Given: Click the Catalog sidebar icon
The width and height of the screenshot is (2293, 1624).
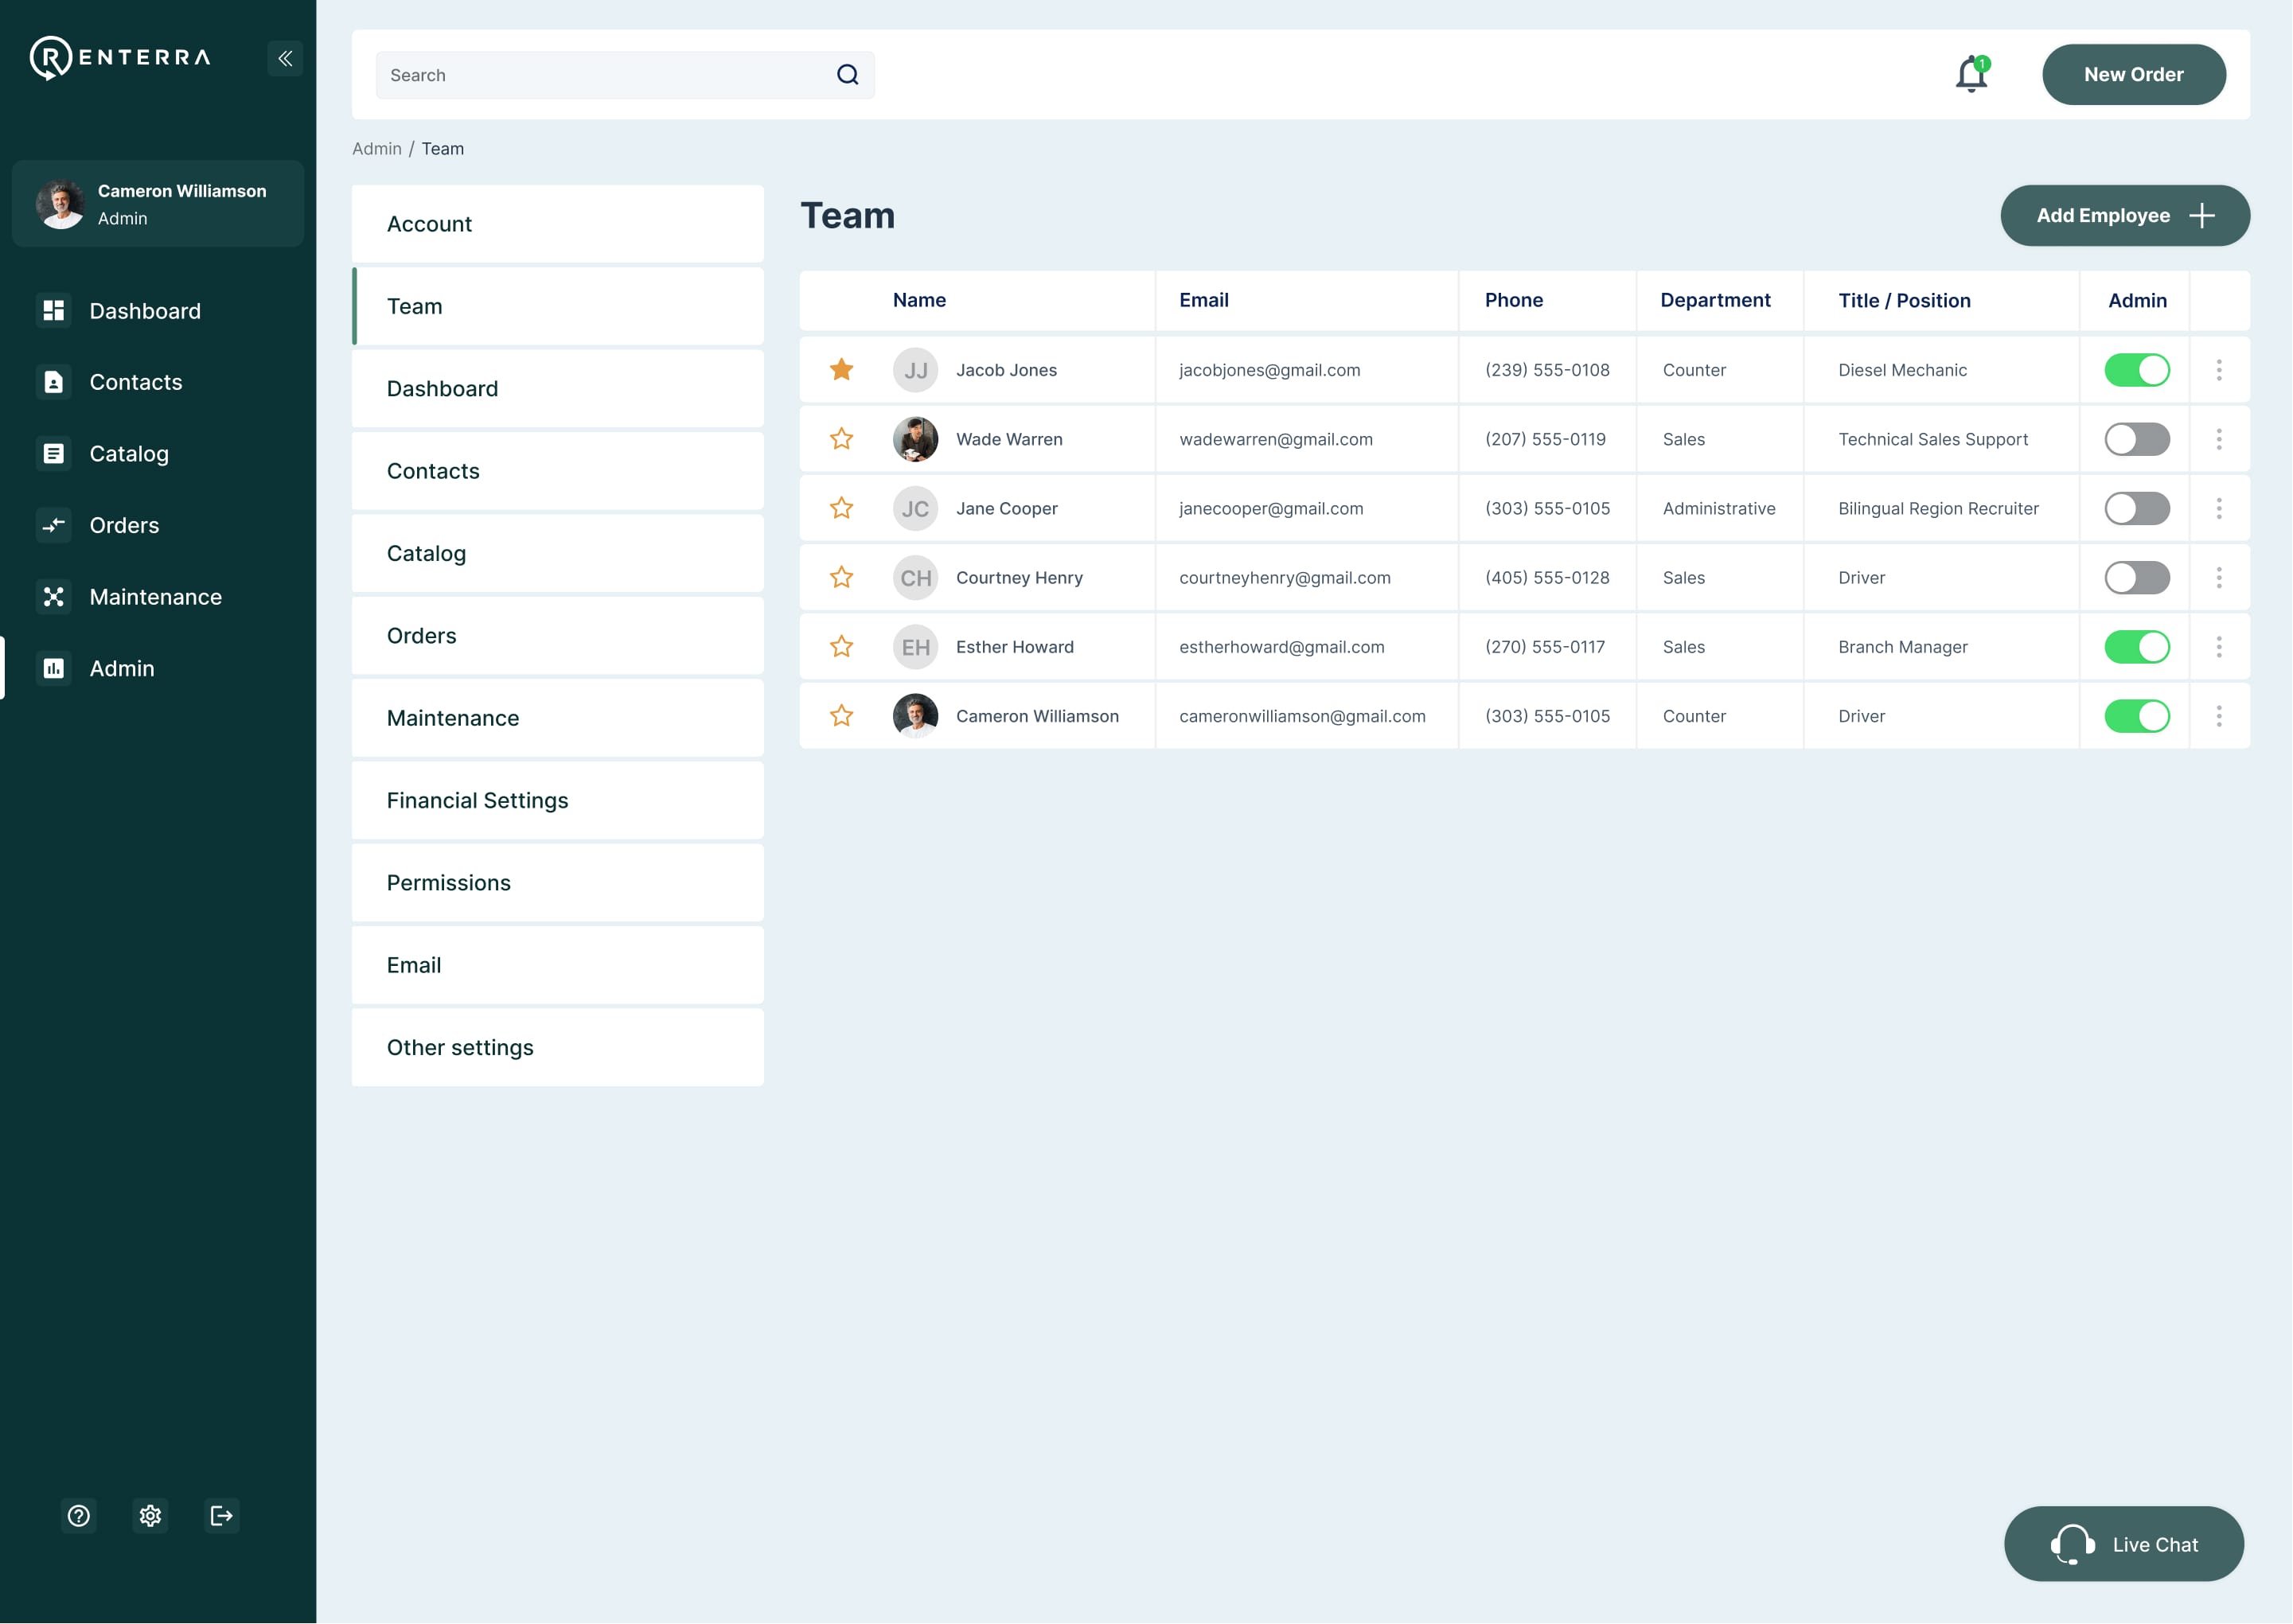Looking at the screenshot, I should pos(54,453).
